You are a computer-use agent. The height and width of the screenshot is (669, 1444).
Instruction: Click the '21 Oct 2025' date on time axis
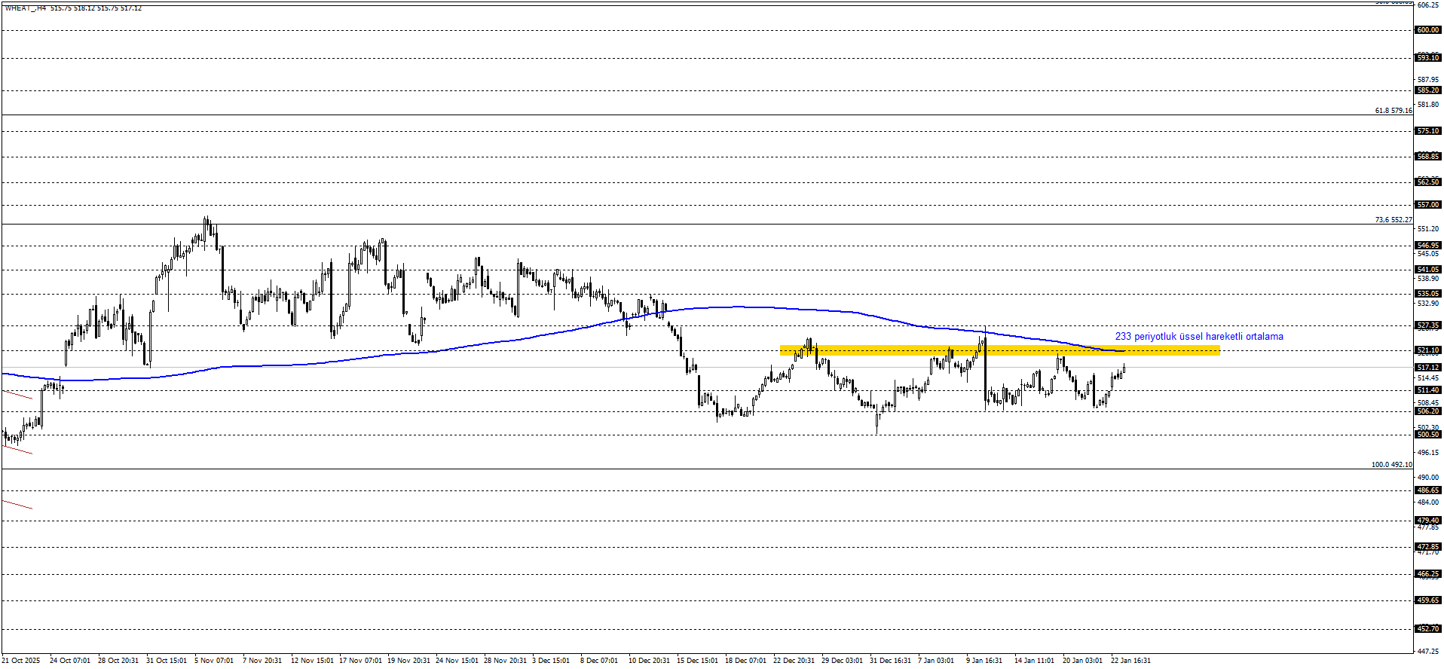22,661
